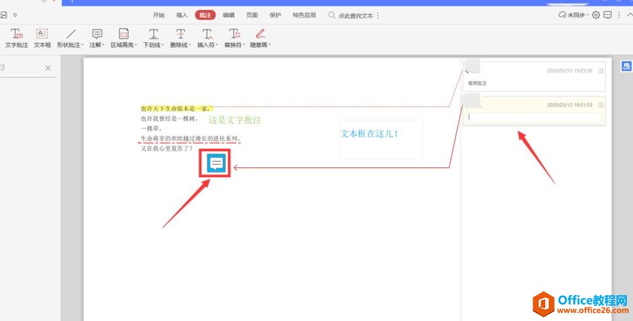
Task: Expand the 插入符 dropdown arrow
Action: coord(217,46)
